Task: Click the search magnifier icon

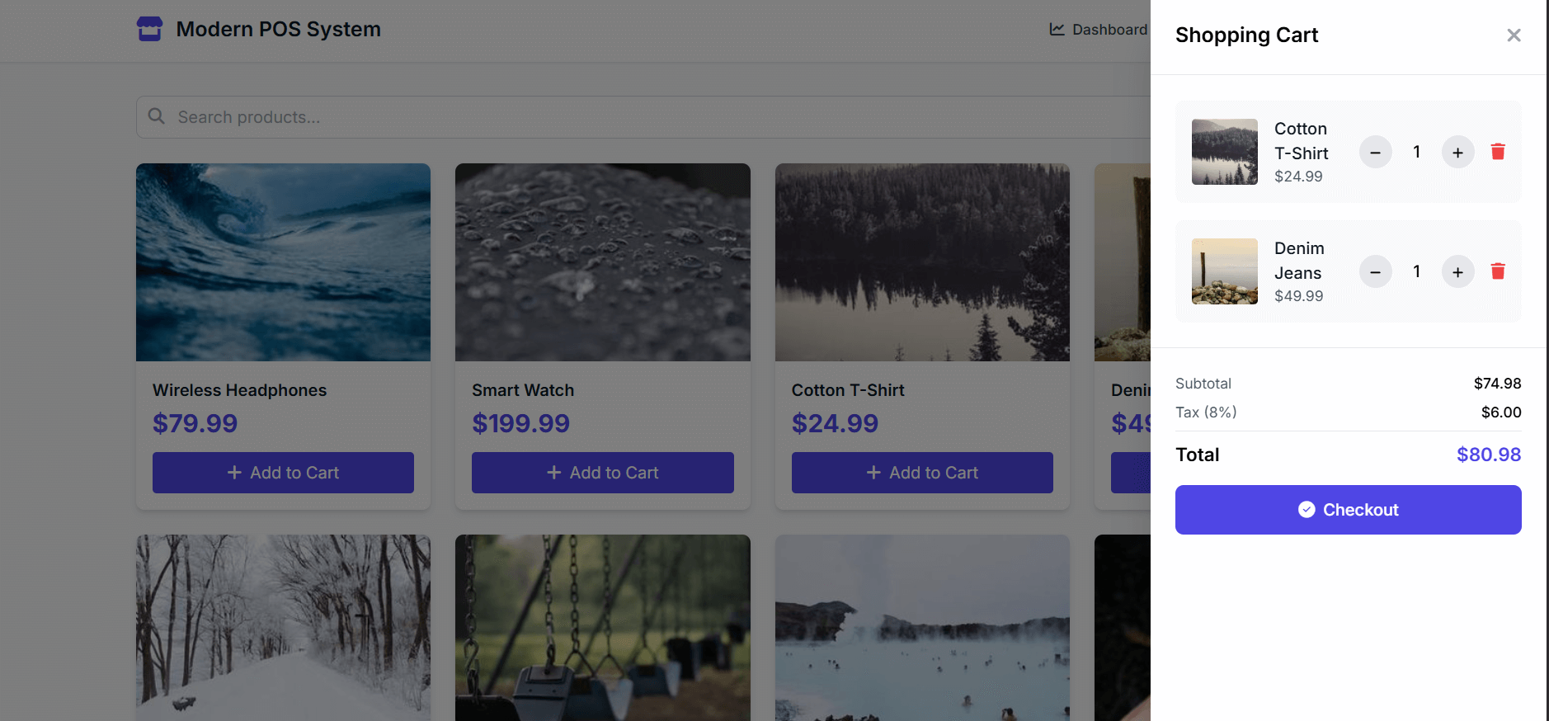Action: (x=156, y=116)
